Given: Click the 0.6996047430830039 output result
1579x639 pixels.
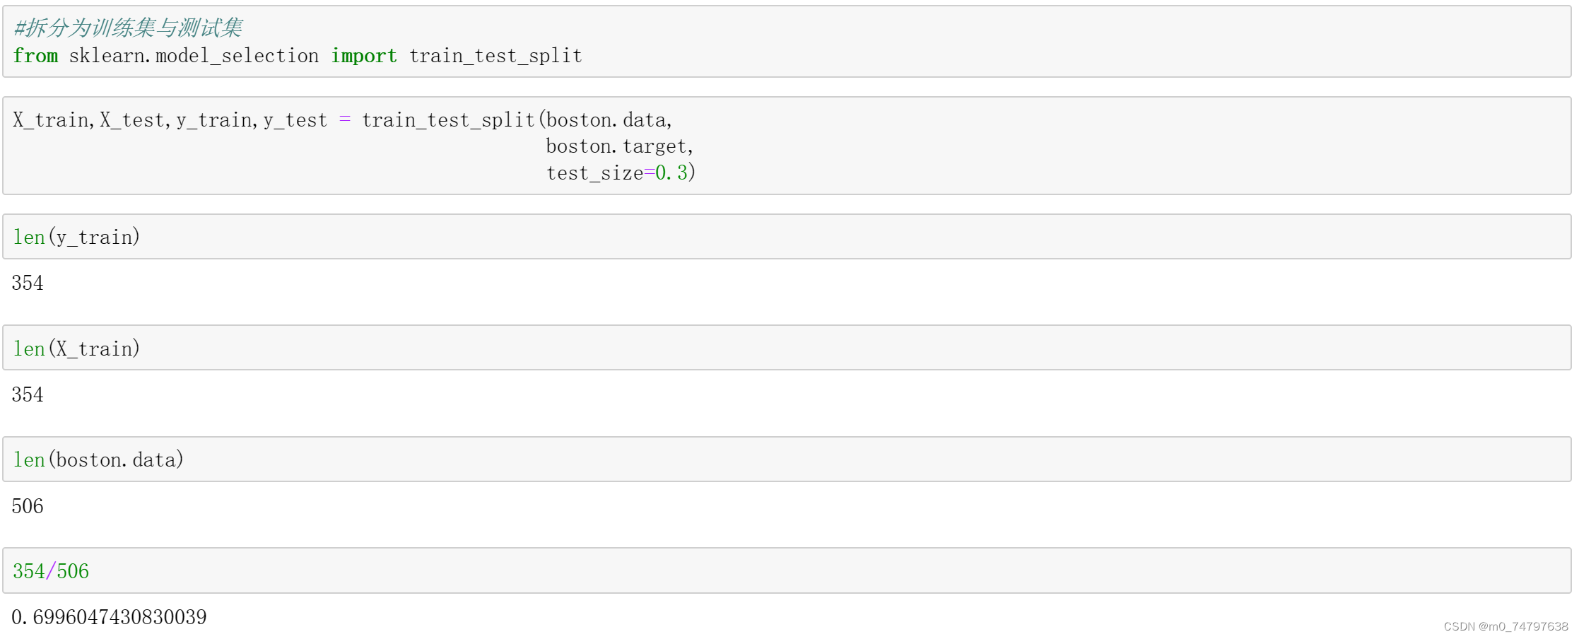Looking at the screenshot, I should (x=110, y=617).
